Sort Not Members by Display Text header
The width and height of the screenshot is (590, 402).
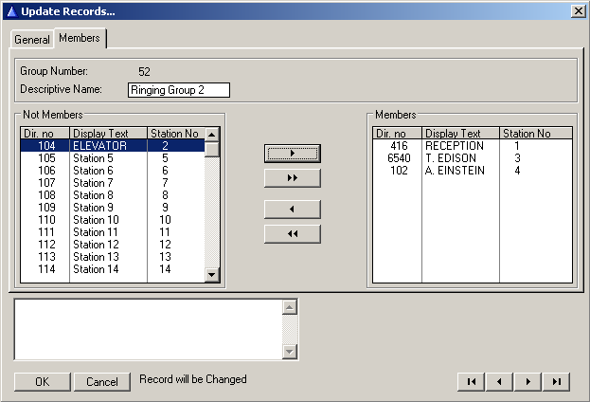point(108,134)
